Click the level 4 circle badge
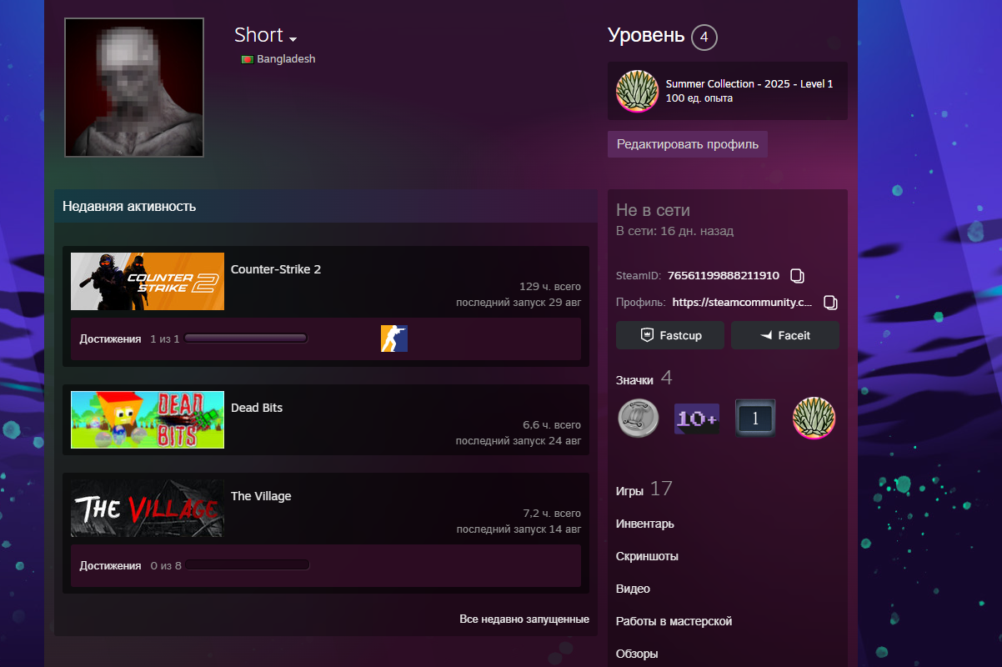 704,38
